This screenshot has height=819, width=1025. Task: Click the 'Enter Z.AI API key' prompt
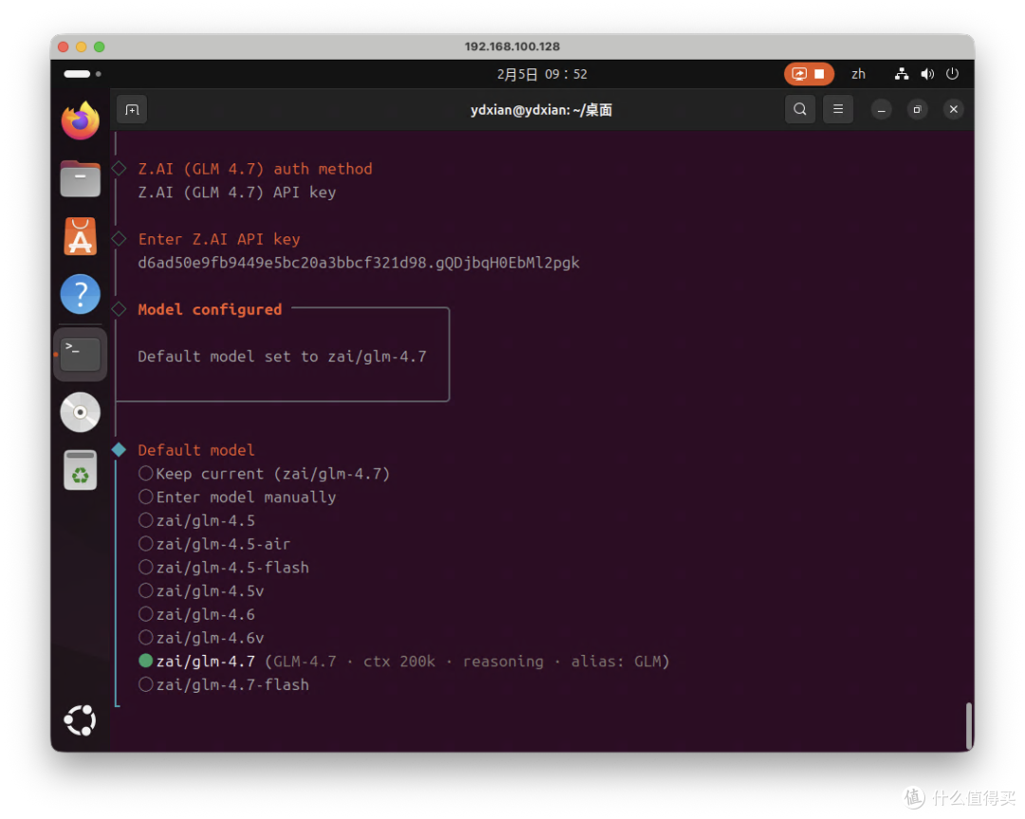click(x=219, y=239)
